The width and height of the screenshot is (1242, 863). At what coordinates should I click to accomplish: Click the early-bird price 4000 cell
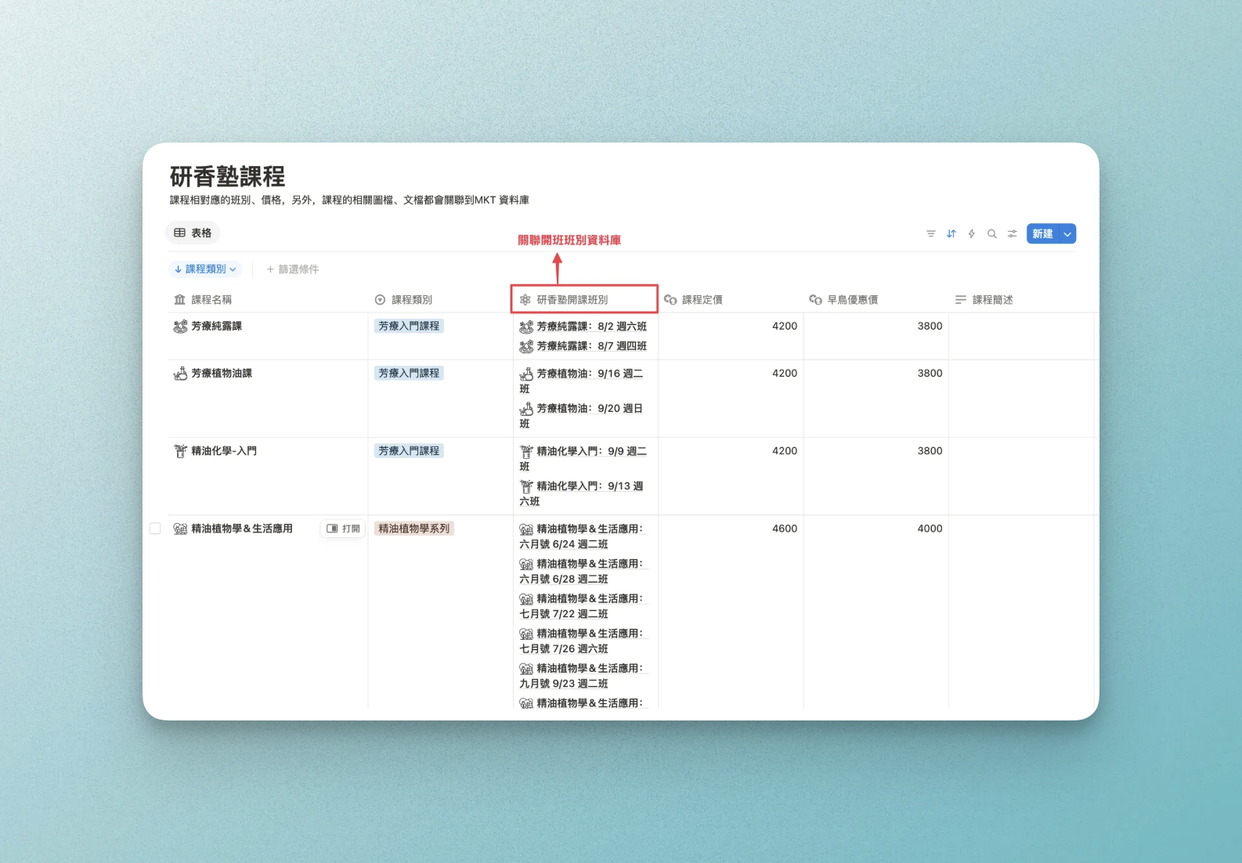pos(930,529)
